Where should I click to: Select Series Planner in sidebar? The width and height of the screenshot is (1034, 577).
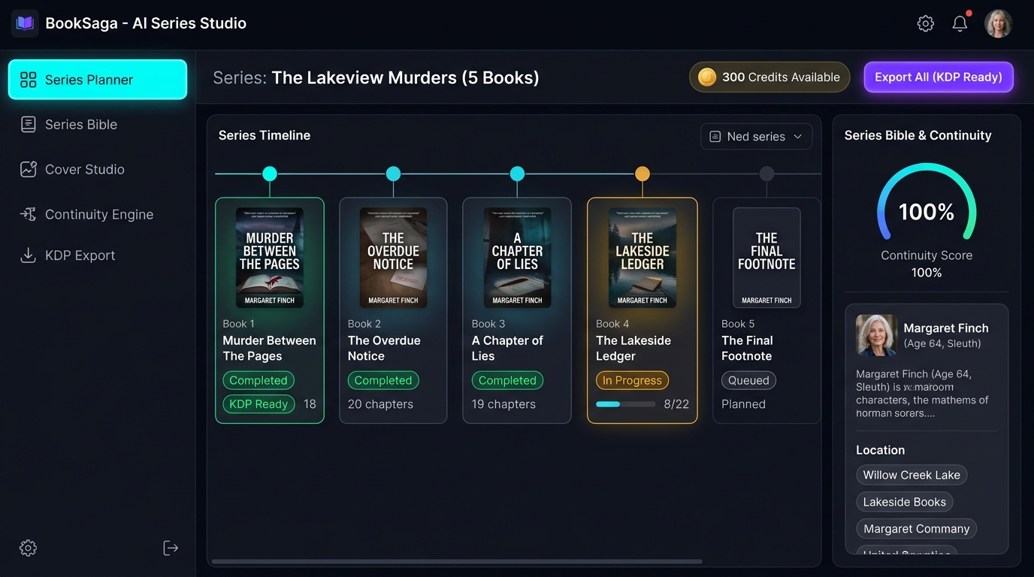pos(98,80)
